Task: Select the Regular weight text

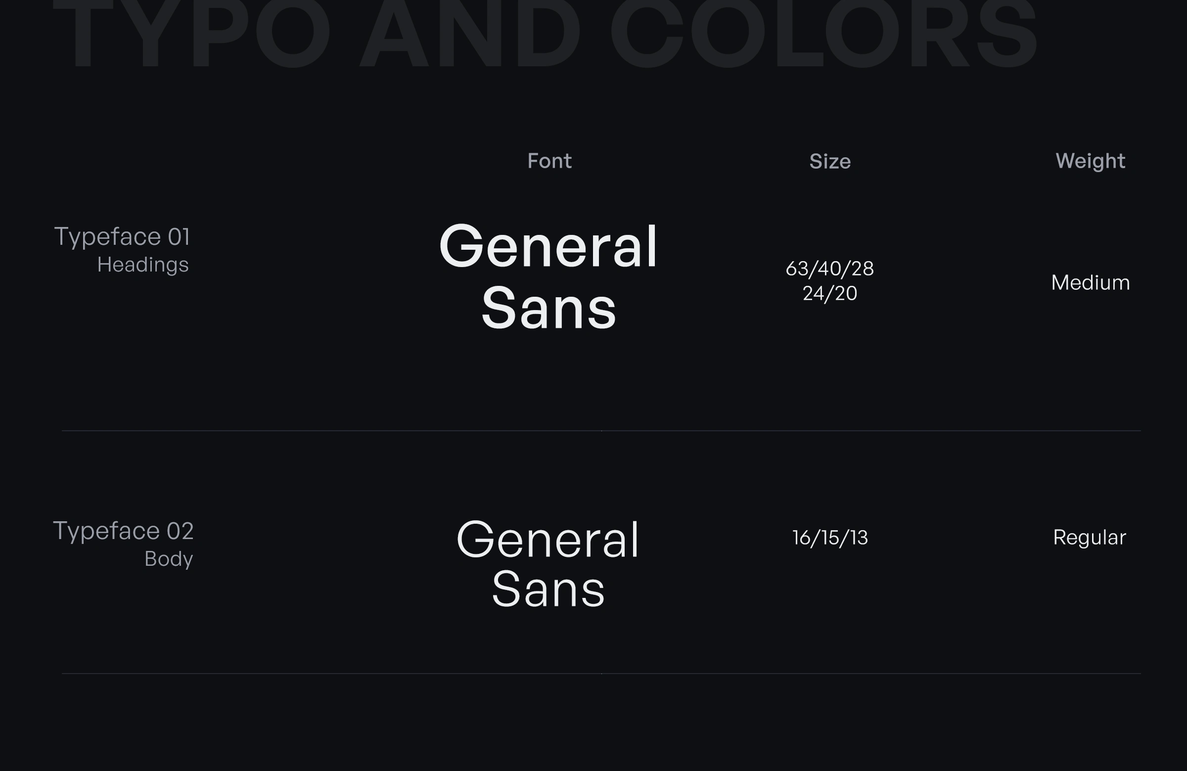Action: tap(1089, 538)
